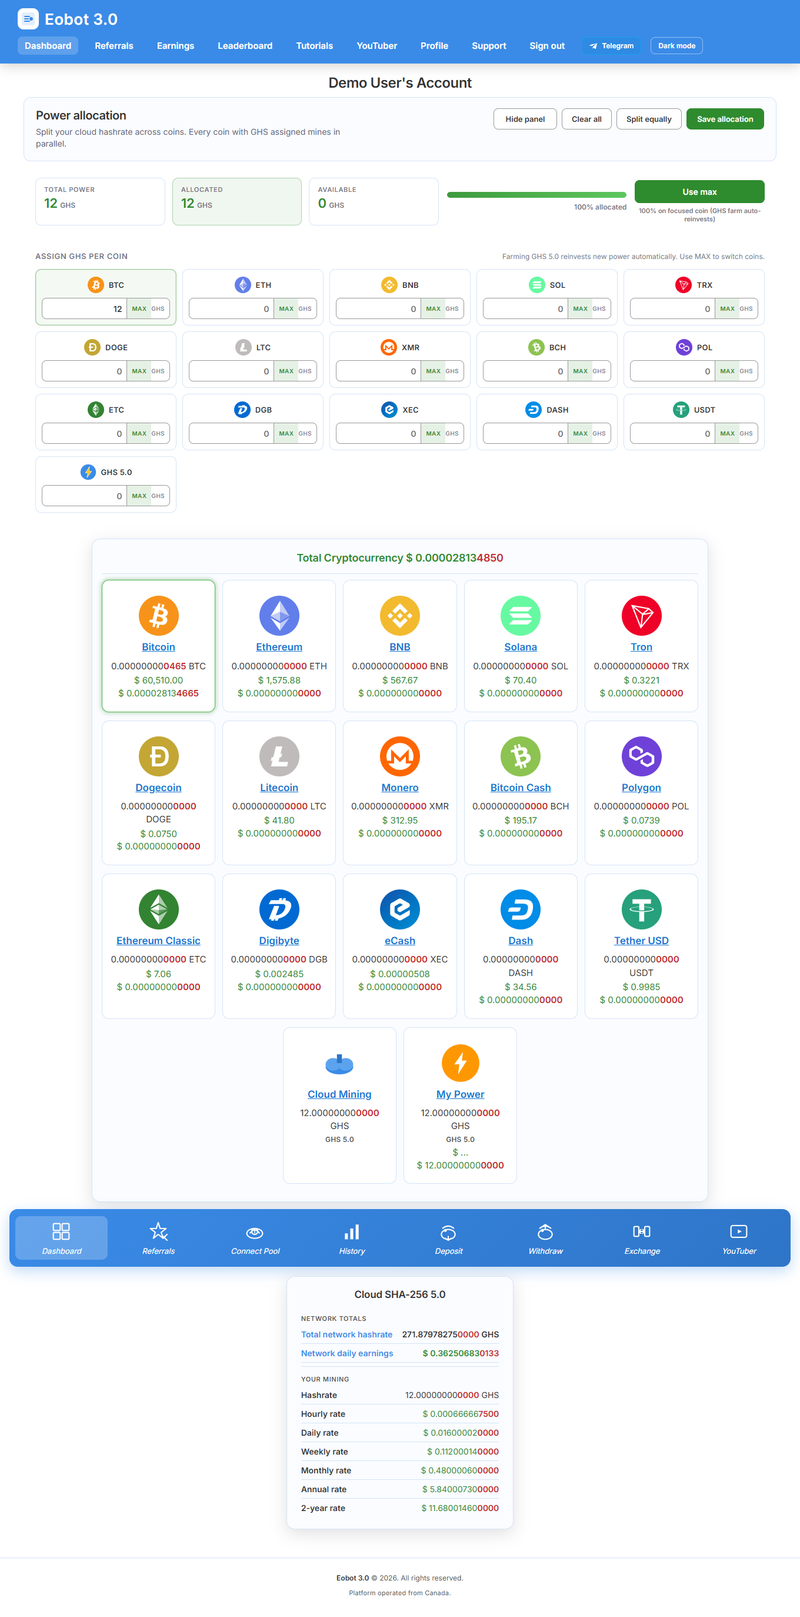Click the large Polygon coin icon
Image resolution: width=800 pixels, height=1617 pixels.
(x=641, y=756)
